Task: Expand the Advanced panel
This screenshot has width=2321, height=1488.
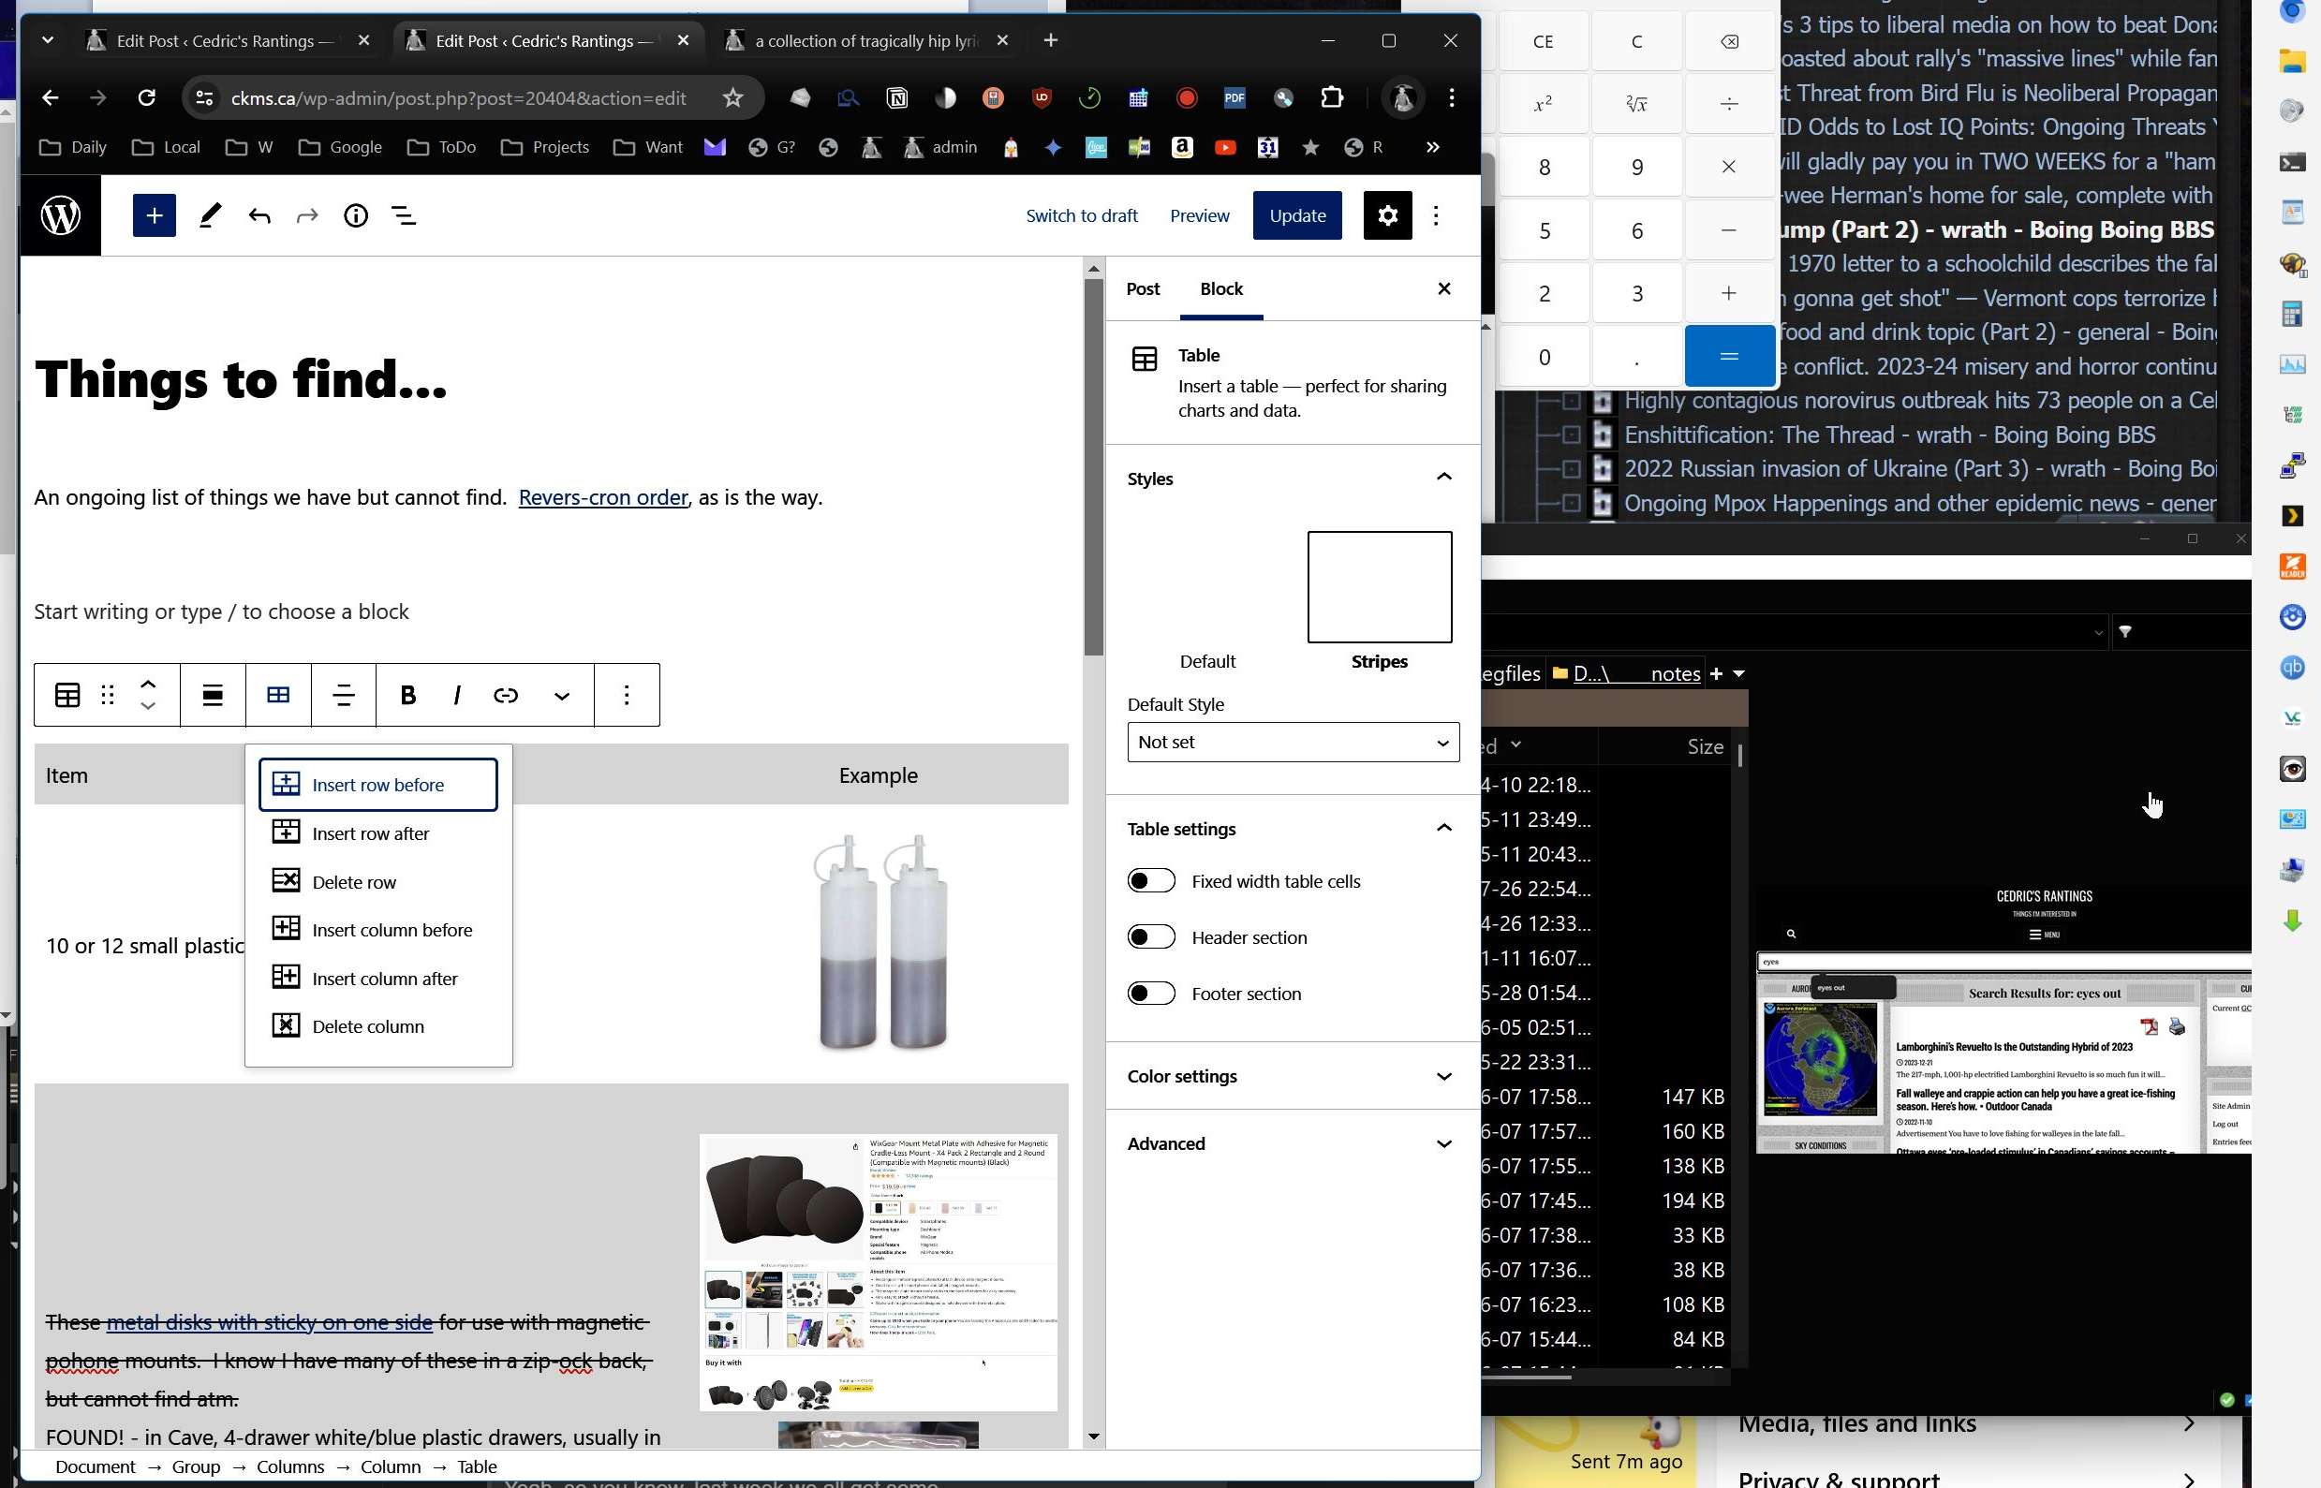Action: (1292, 1144)
